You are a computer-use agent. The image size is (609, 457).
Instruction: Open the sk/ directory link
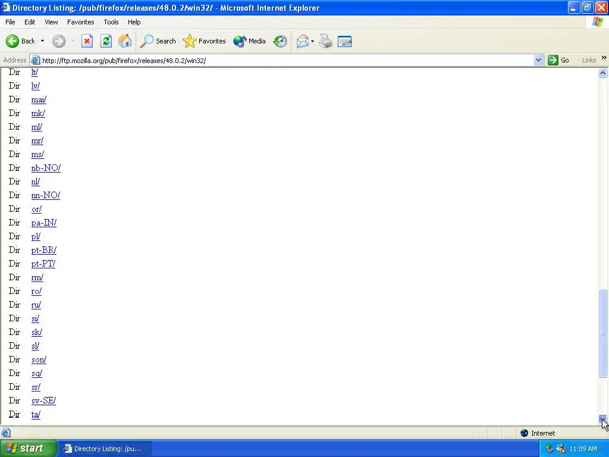(x=37, y=332)
